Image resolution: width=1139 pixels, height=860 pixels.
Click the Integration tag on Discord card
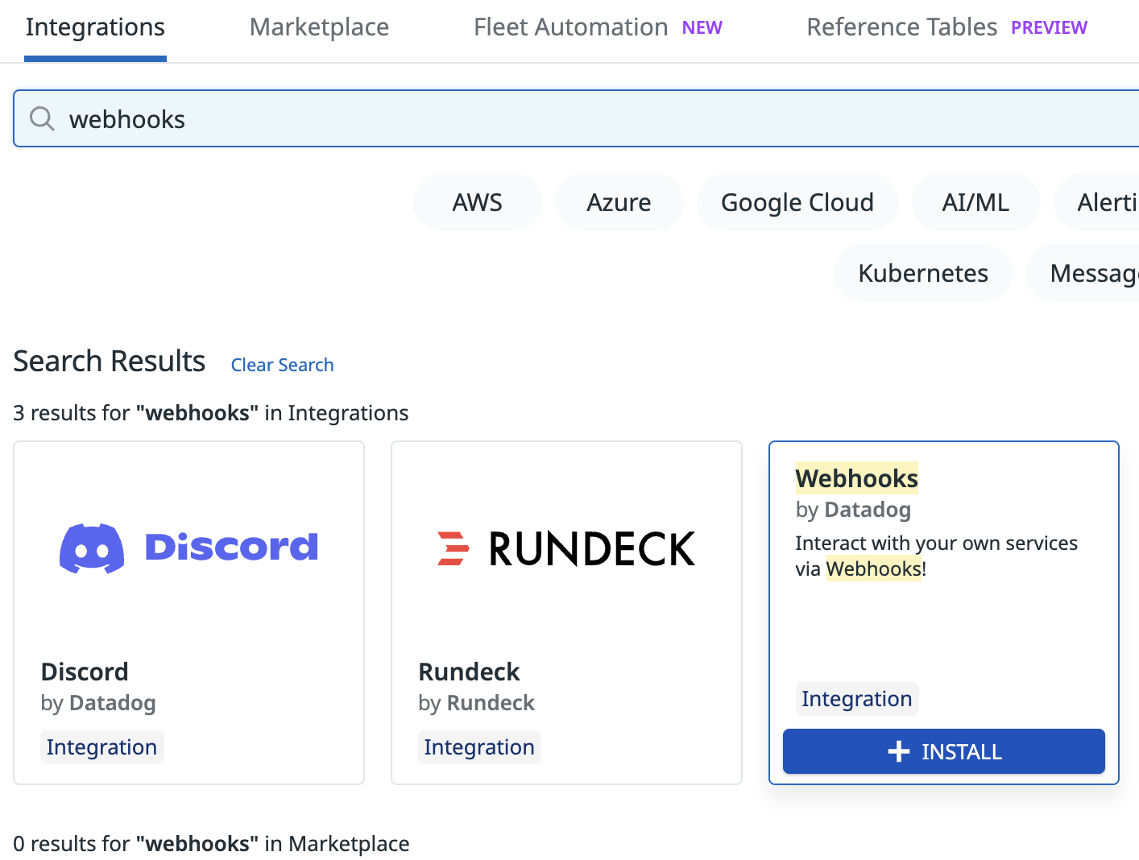(x=101, y=747)
